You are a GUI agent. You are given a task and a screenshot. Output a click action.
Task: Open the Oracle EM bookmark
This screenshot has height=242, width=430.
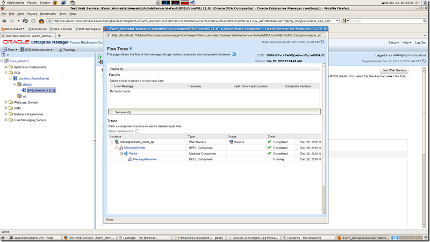coord(38,29)
